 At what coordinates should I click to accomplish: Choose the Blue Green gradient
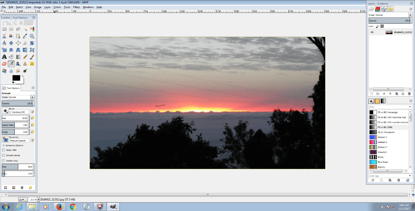383,162
